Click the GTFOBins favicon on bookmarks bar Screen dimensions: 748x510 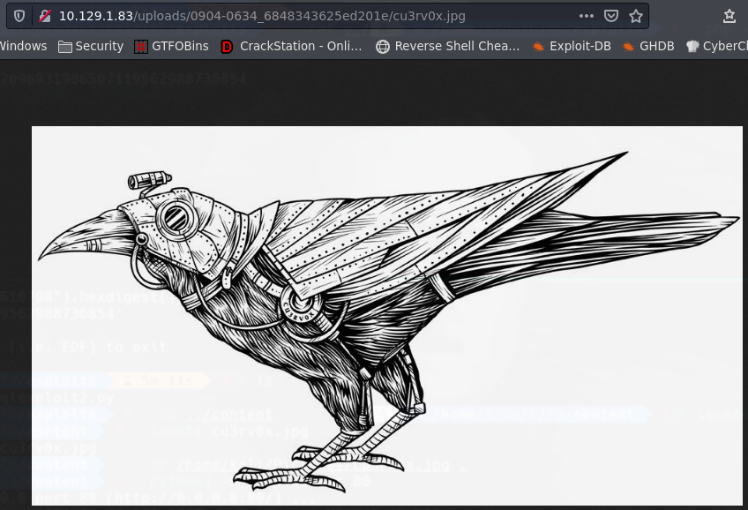pos(141,46)
